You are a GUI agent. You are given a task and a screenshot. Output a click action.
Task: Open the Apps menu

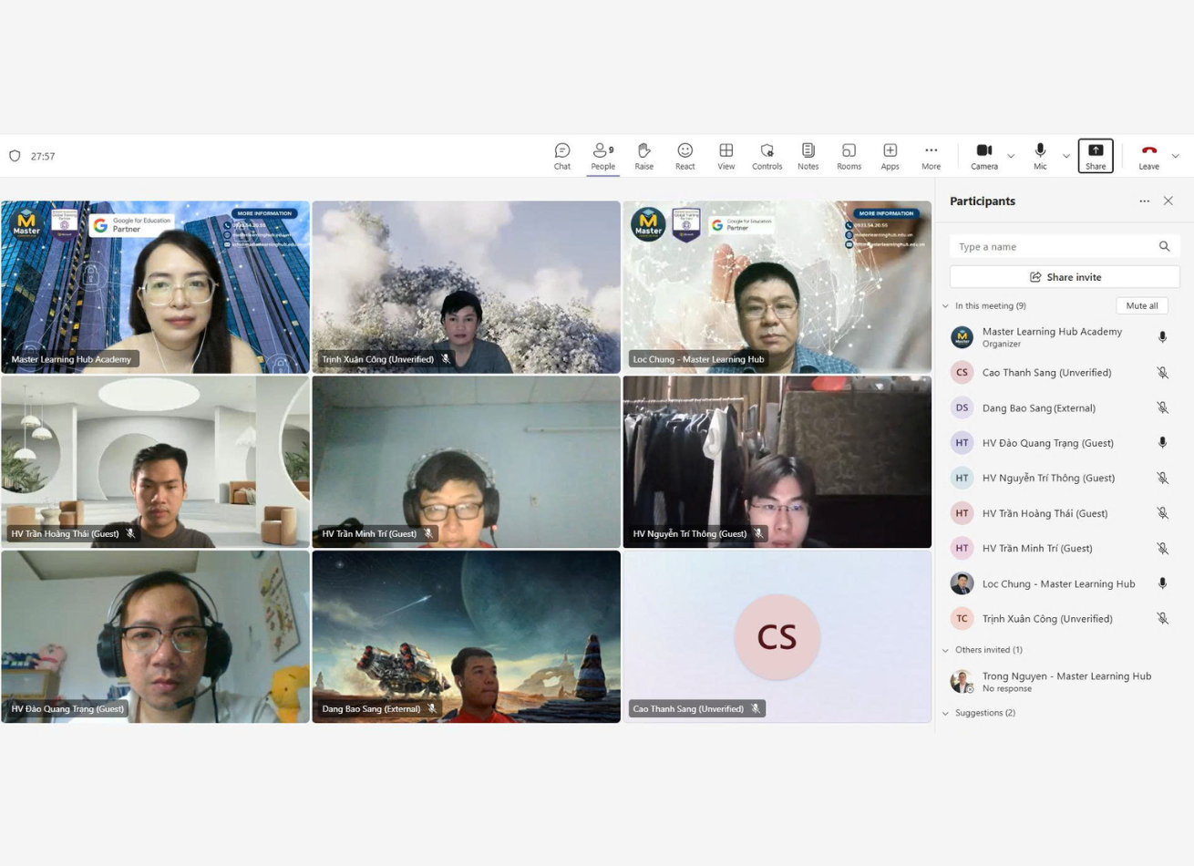pos(890,156)
